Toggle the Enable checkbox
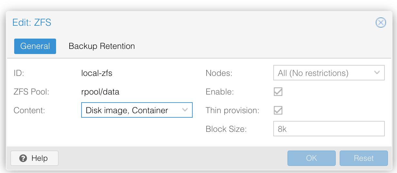This screenshot has height=173, width=397. [278, 92]
